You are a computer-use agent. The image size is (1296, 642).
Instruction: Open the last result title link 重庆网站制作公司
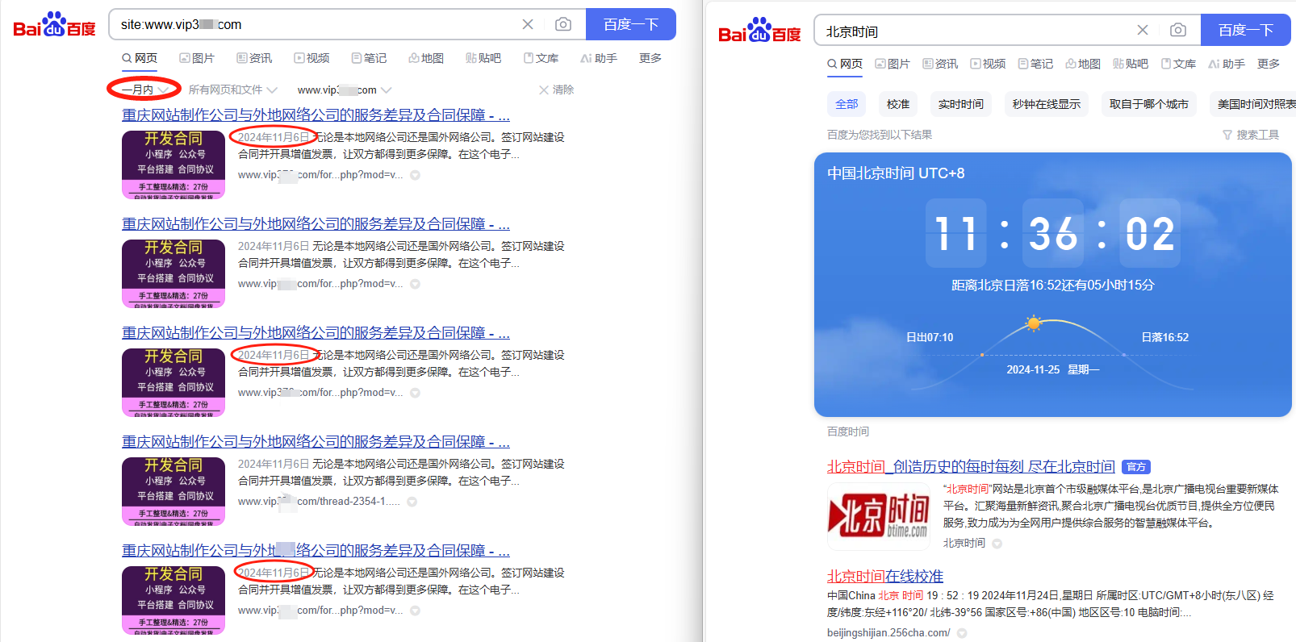[316, 551]
